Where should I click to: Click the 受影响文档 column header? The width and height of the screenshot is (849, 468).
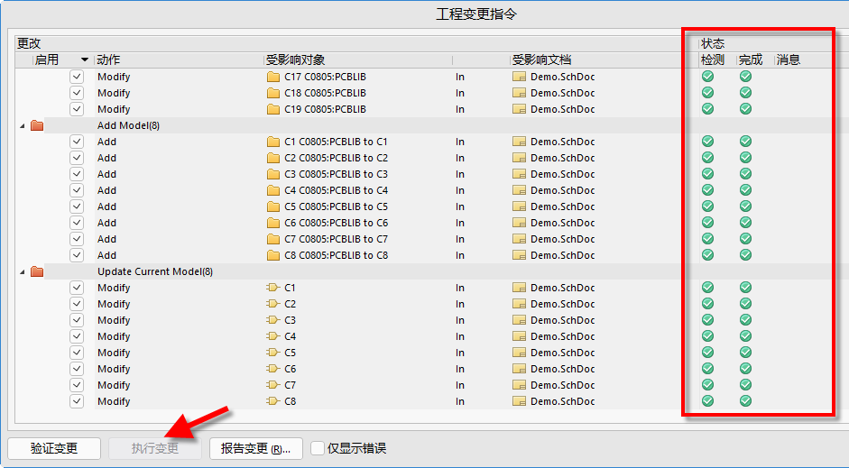click(x=541, y=60)
